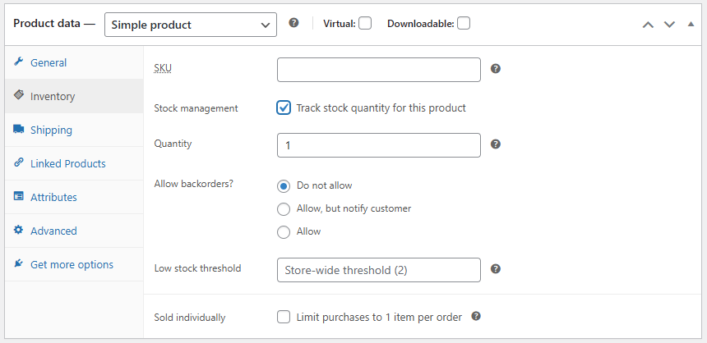The width and height of the screenshot is (707, 343).
Task: Select Allow, but notify customer radio
Action: point(284,209)
